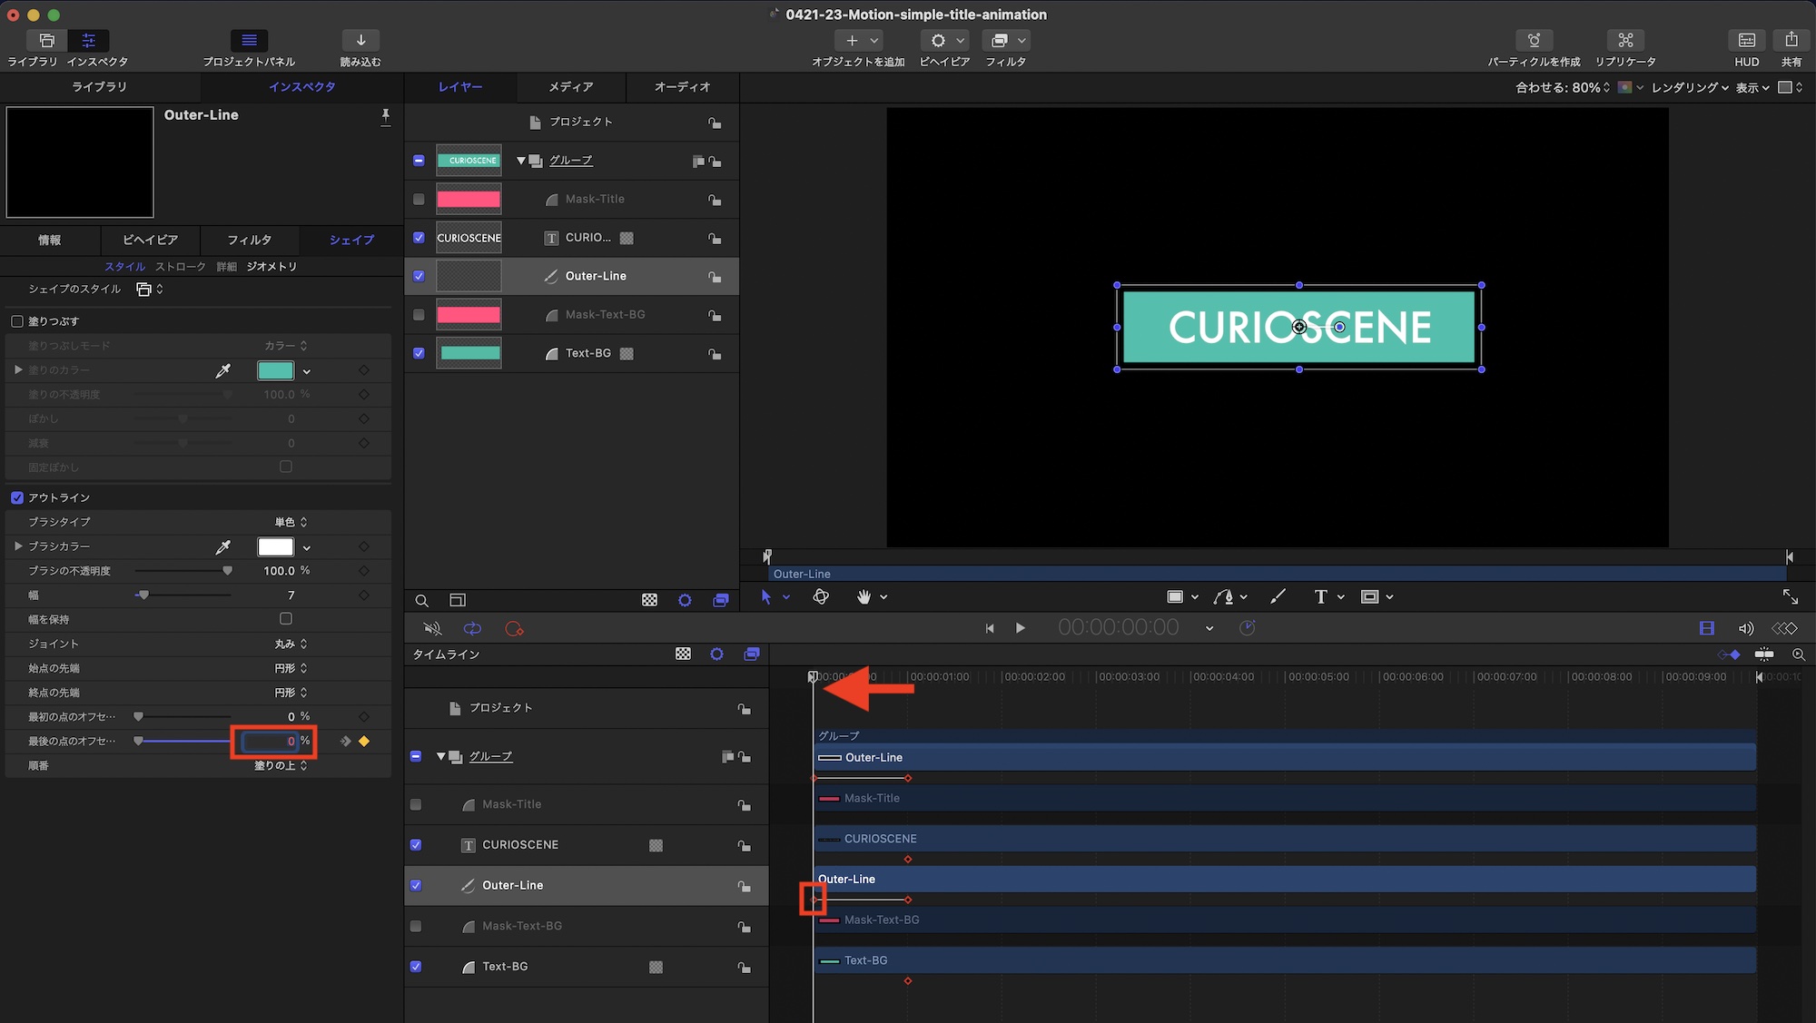Click the white brush color swatch
This screenshot has width=1816, height=1023.
tap(275, 546)
